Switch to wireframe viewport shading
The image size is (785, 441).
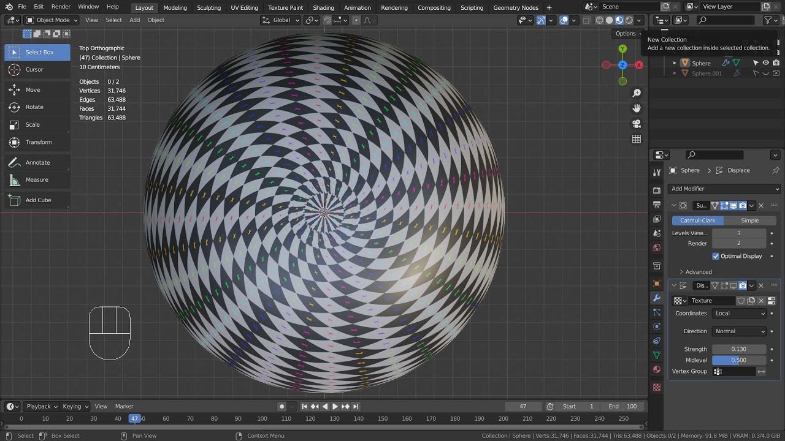coord(599,20)
